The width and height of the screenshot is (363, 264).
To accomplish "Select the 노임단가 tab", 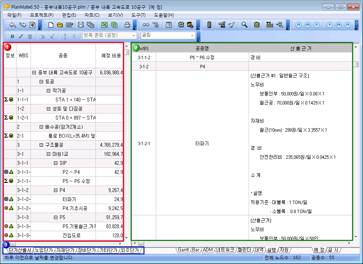I will 44,250.
